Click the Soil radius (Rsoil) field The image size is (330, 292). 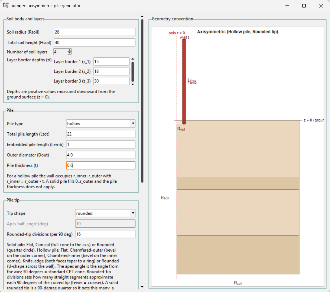tap(94, 32)
